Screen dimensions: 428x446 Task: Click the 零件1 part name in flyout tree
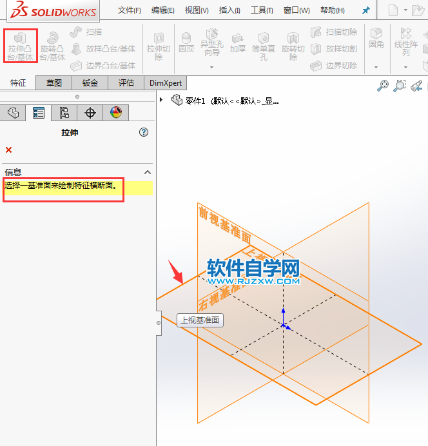coord(195,101)
